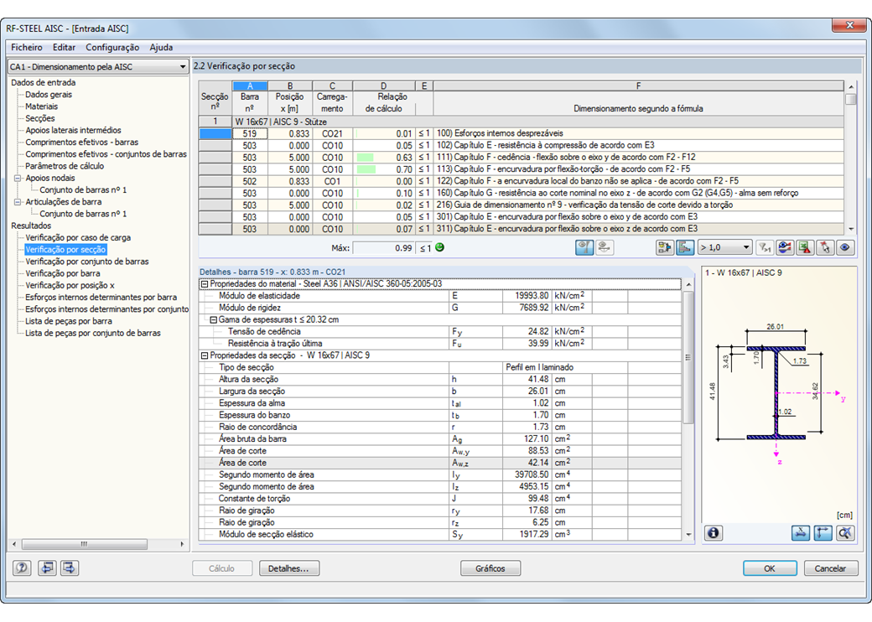Reset the section view zoom icon
This screenshot has width=872, height=622.
tap(845, 533)
